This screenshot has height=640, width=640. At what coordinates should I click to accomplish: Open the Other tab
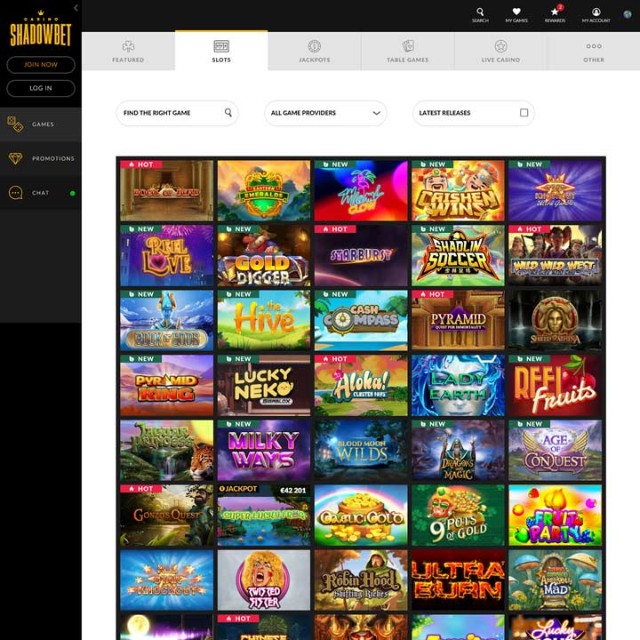pos(594,51)
